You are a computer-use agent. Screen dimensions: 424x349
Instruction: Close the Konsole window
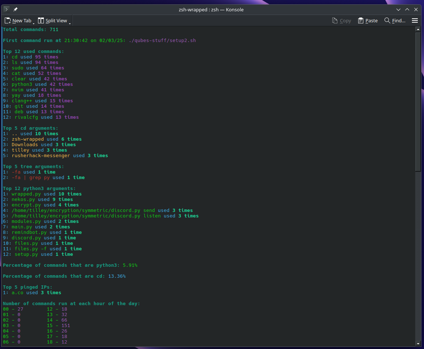(x=416, y=10)
